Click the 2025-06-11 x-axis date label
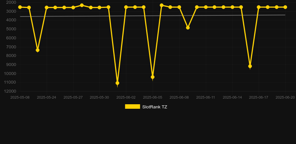 coord(206,97)
